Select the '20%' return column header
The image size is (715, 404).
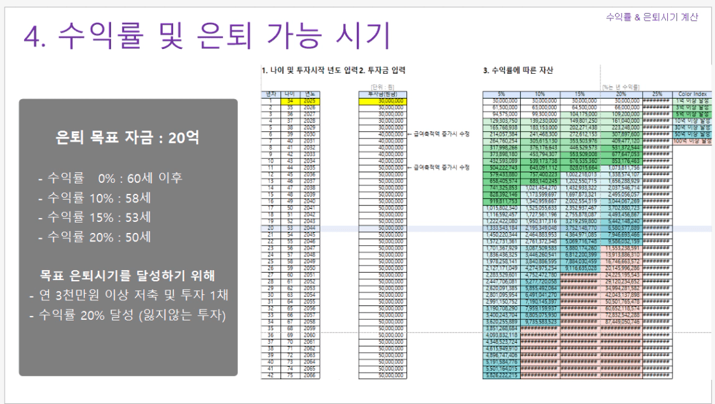[x=621, y=94]
